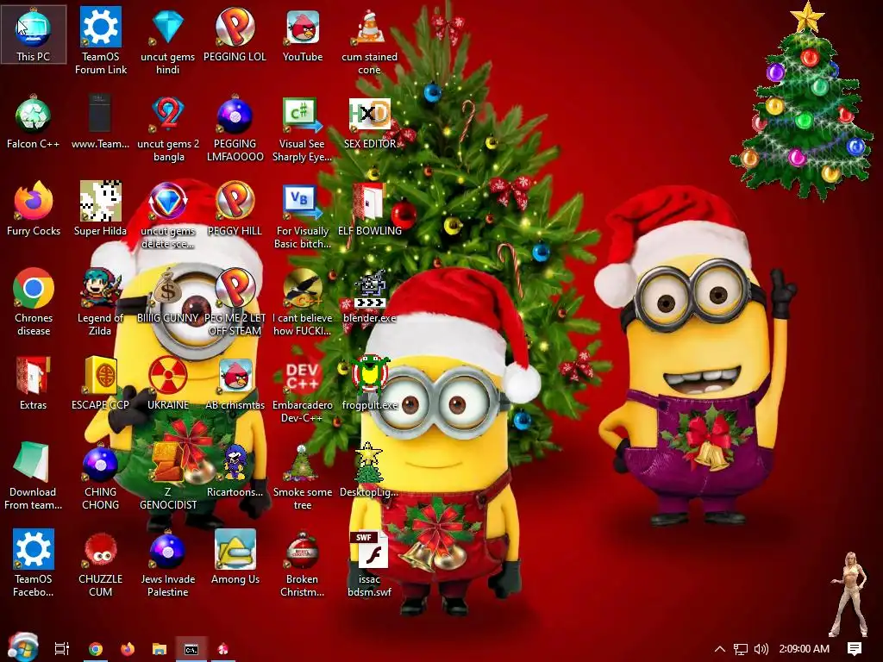
Task: Select the Download From team... notepad icon
Action: pos(34,476)
